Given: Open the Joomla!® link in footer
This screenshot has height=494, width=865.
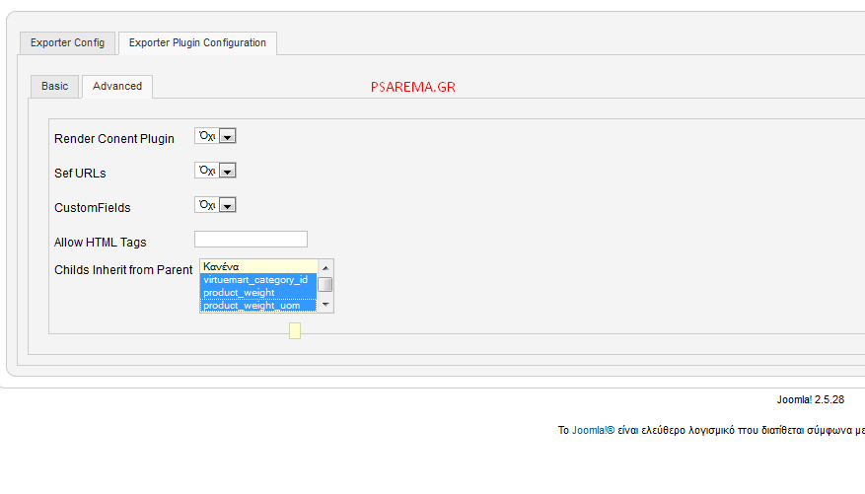Looking at the screenshot, I should 593,431.
